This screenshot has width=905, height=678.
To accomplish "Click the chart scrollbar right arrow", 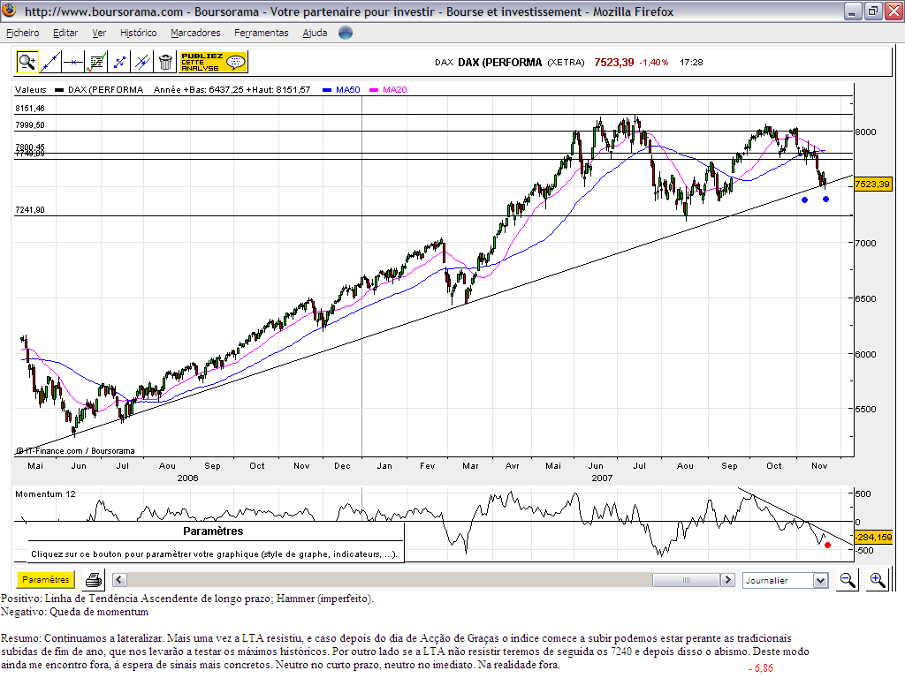I will pos(727,580).
